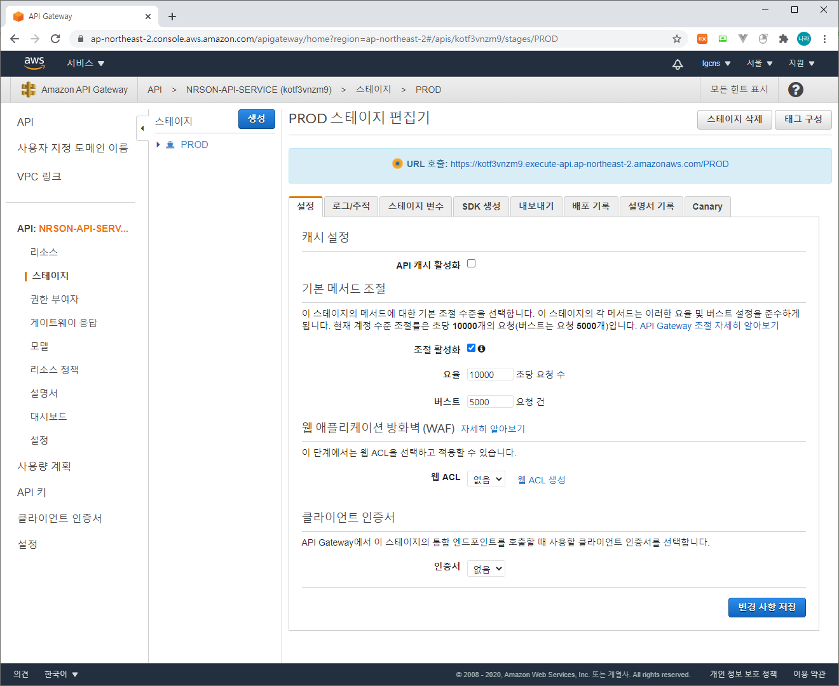839x686 pixels.
Task: Click the AWS logo icon
Action: [34, 63]
